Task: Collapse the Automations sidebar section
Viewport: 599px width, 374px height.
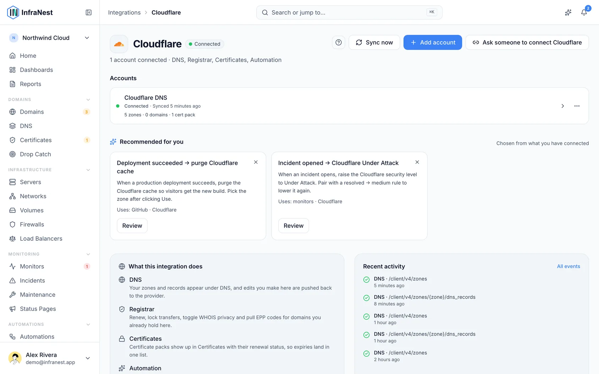Action: click(88, 324)
